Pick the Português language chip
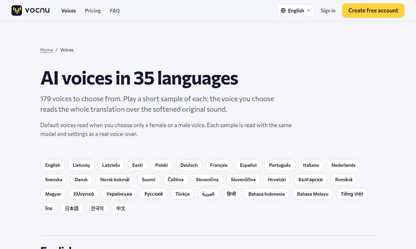The height and width of the screenshot is (249, 416). [x=280, y=165]
